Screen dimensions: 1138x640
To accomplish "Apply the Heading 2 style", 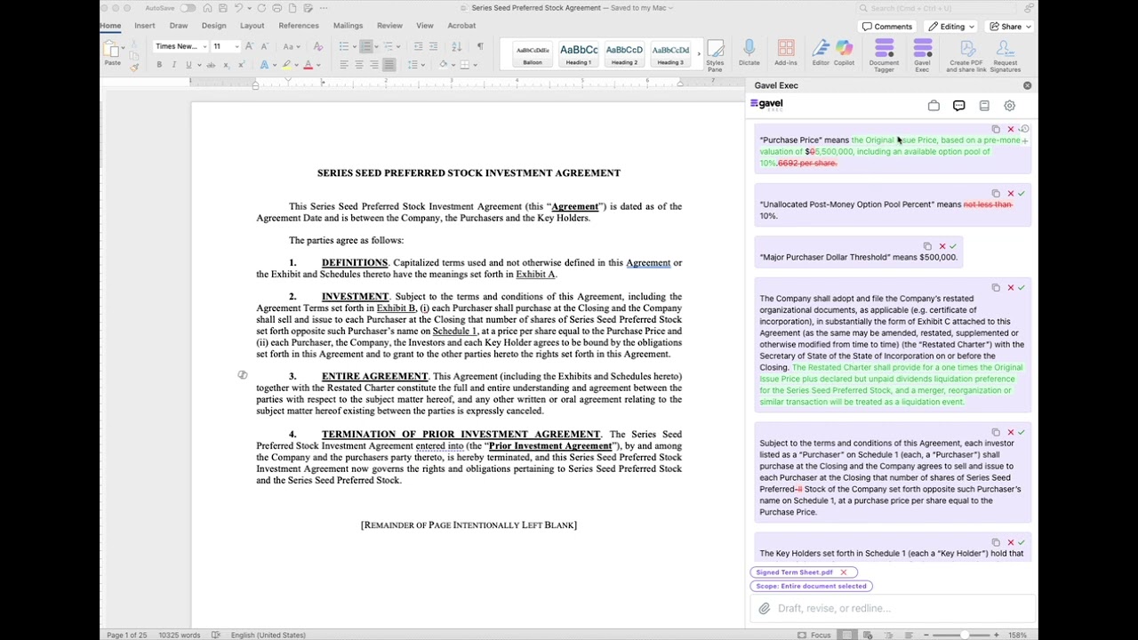I will (624, 54).
